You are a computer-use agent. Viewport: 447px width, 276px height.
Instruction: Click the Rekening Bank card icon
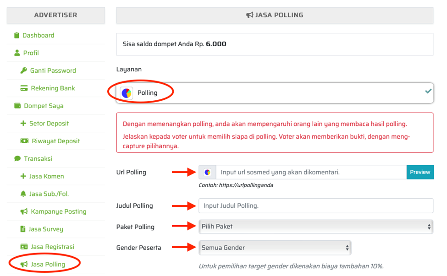[24, 88]
